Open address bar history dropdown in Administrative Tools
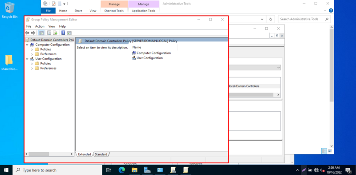Image resolution: width=356 pixels, height=175 pixels. coord(262,19)
